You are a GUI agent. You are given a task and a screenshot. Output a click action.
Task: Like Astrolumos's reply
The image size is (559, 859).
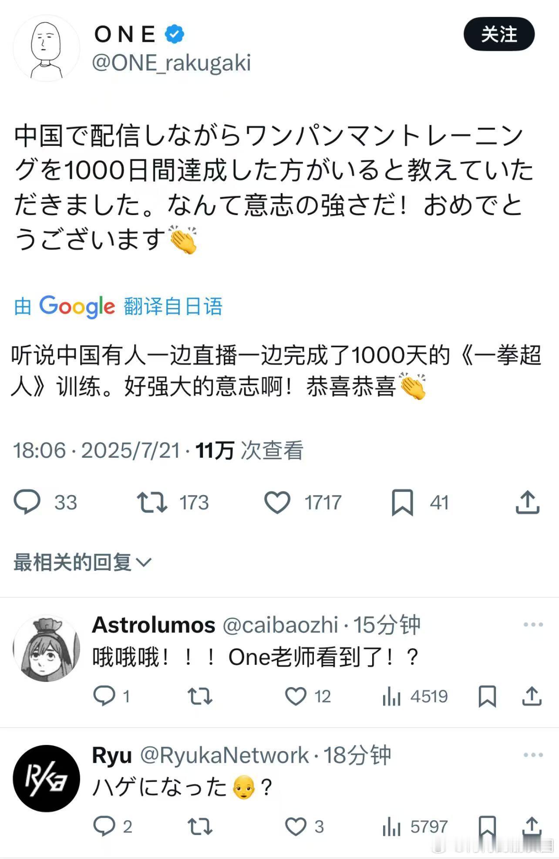click(x=296, y=696)
